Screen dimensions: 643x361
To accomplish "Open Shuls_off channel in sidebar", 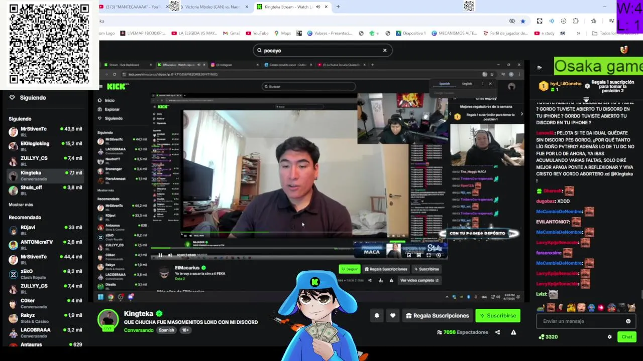I will pyautogui.click(x=46, y=190).
